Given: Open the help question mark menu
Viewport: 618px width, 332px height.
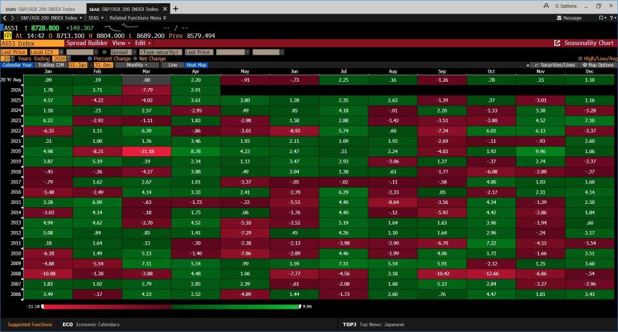Looking at the screenshot, I should 612,18.
